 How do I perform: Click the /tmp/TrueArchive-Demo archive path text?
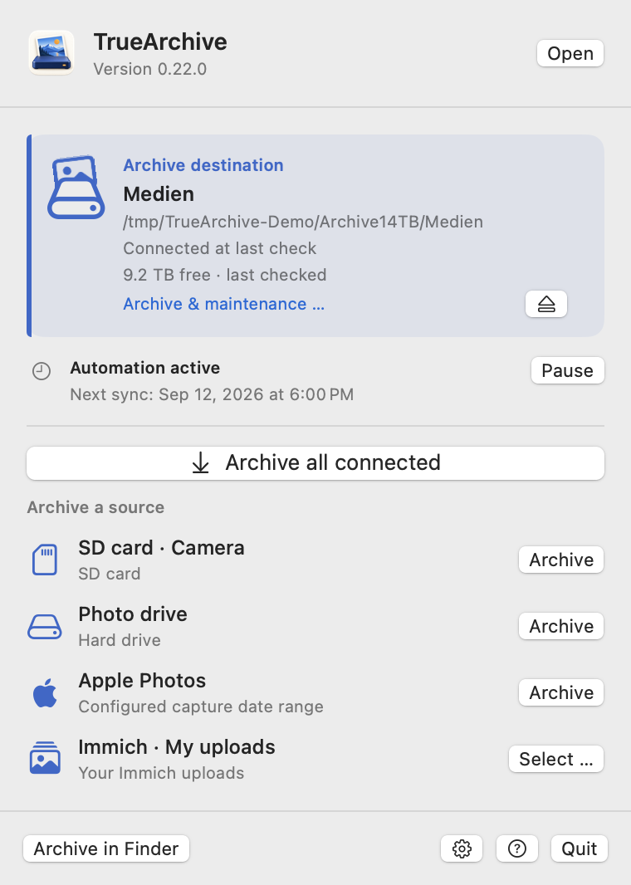[x=303, y=222]
